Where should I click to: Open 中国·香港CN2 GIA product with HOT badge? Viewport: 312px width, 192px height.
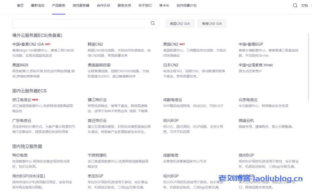(x=28, y=44)
